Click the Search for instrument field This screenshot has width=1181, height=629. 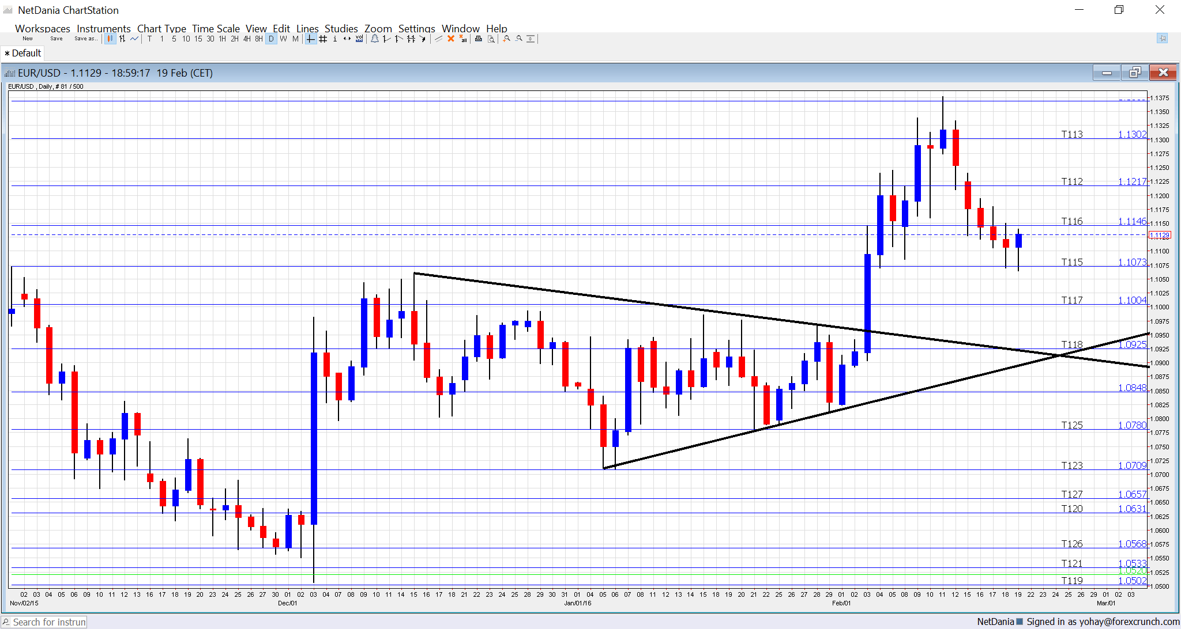44,622
